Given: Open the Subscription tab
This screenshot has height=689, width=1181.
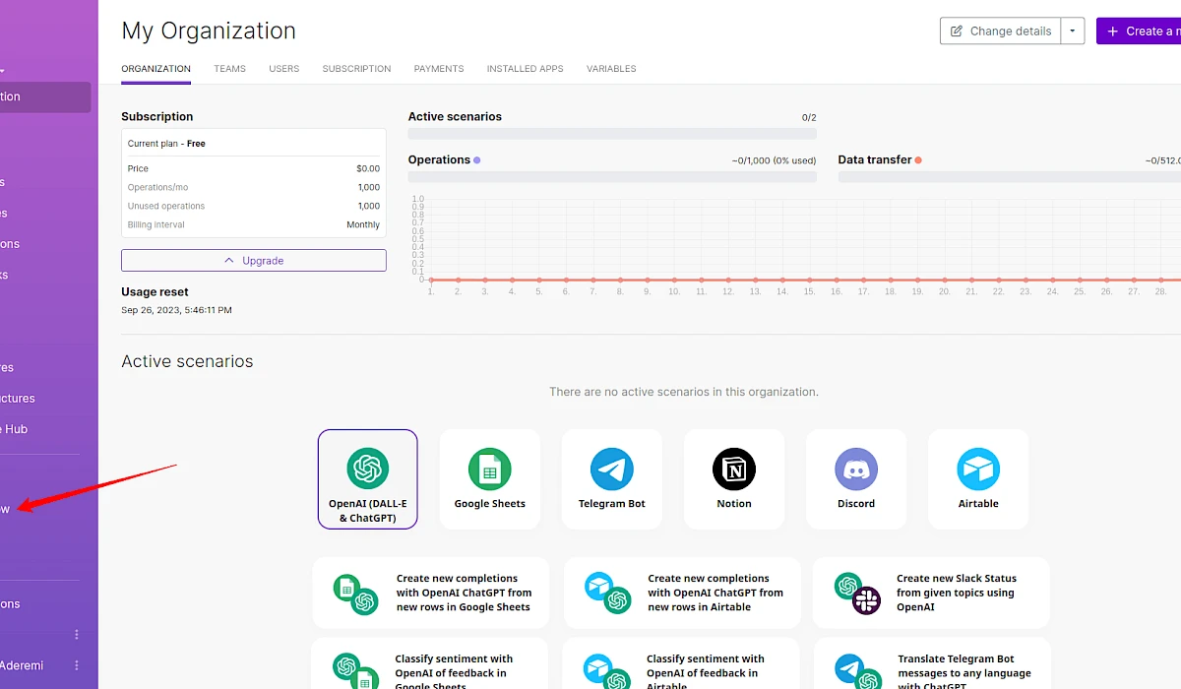Looking at the screenshot, I should point(356,69).
